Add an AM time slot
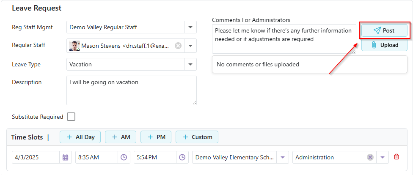The width and height of the screenshot is (413, 175). (120, 137)
